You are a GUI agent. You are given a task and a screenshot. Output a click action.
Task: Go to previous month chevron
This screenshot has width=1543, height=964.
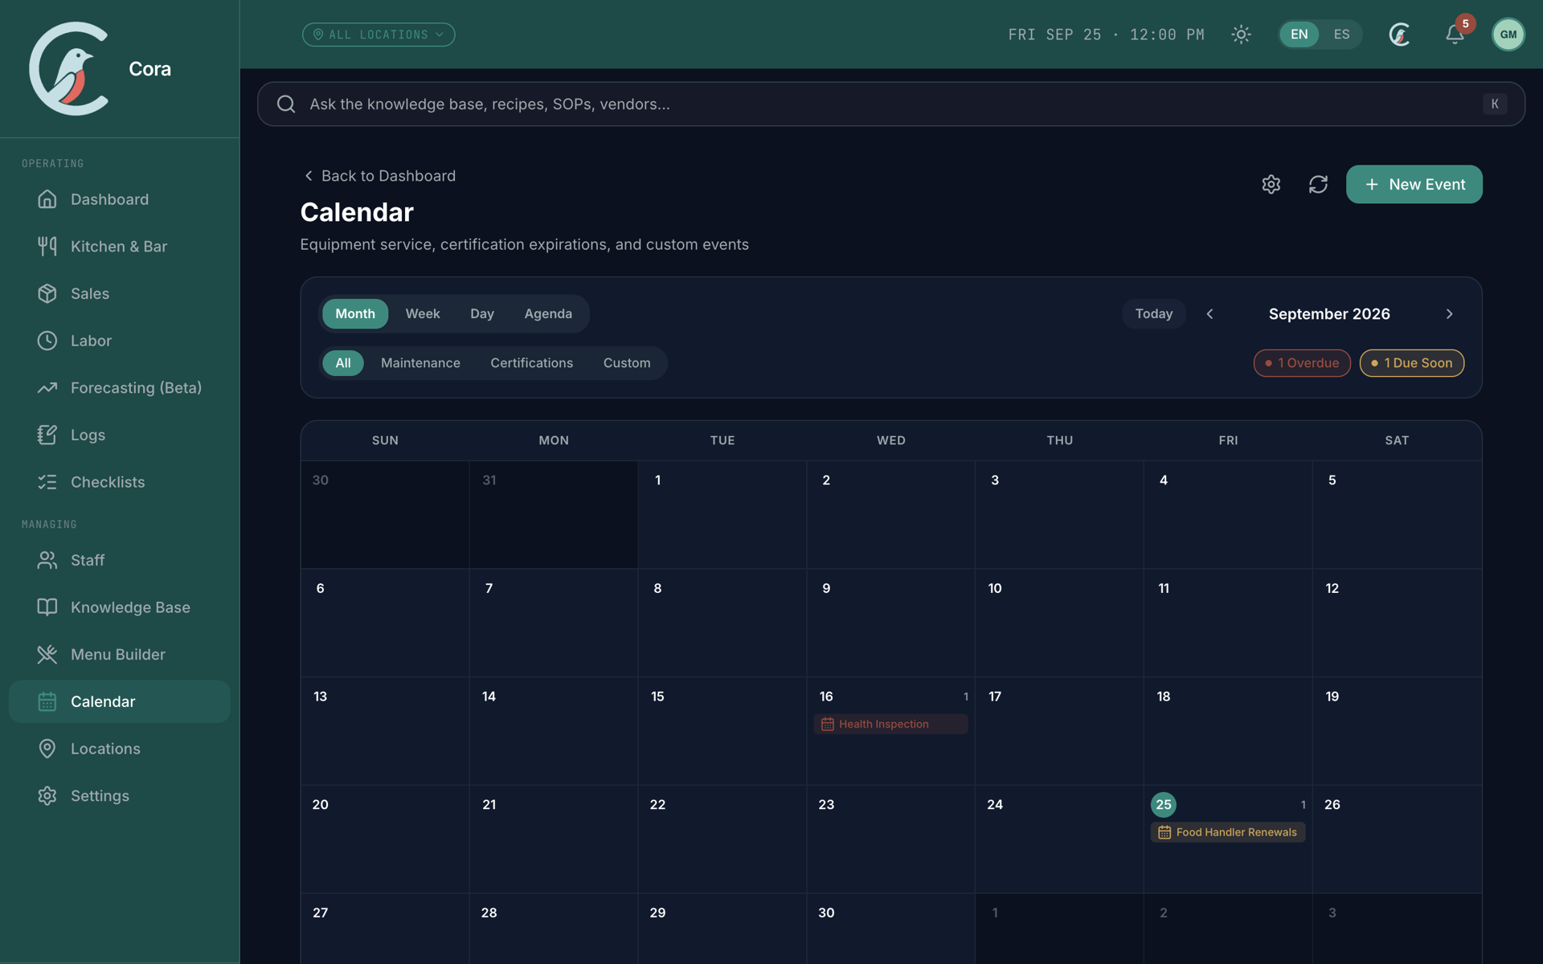coord(1209,314)
